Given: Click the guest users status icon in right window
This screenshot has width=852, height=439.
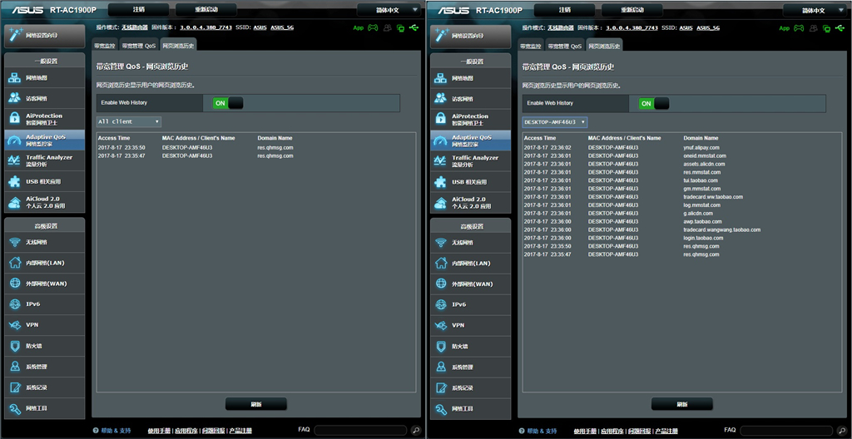Looking at the screenshot, I should click(812, 27).
